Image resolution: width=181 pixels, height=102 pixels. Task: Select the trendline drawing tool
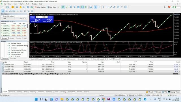pos(111,7)
